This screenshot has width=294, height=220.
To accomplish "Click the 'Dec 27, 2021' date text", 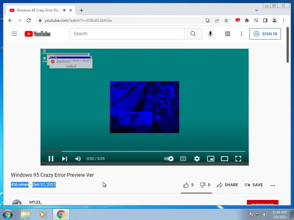I will coord(44,185).
